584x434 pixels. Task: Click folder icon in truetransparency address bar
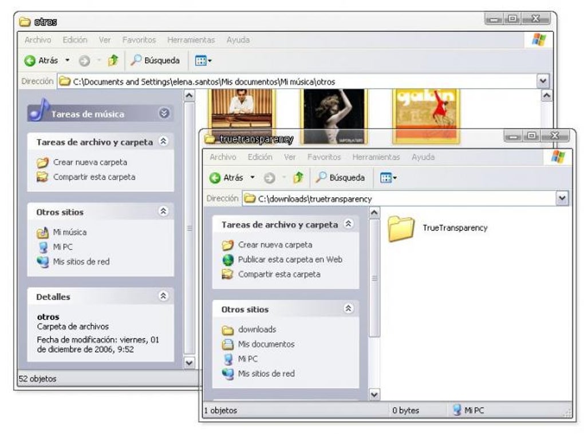(250, 198)
